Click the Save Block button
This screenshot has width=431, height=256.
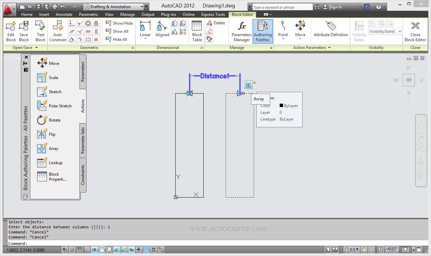pos(24,31)
